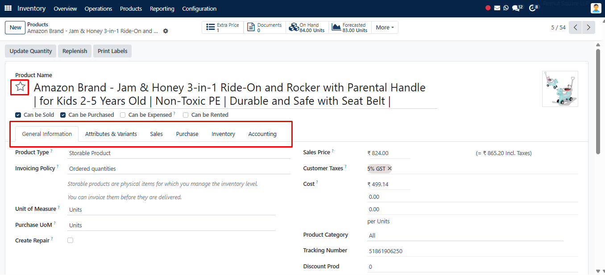The image size is (605, 275).
Task: Click the Inventory app title
Action: click(x=32, y=8)
